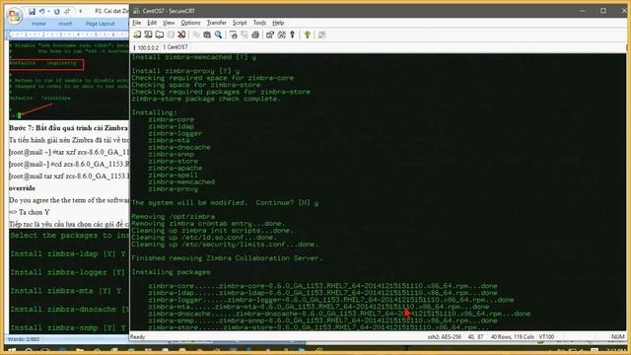Click the ssh2: AES-256 status entry

coord(445,337)
